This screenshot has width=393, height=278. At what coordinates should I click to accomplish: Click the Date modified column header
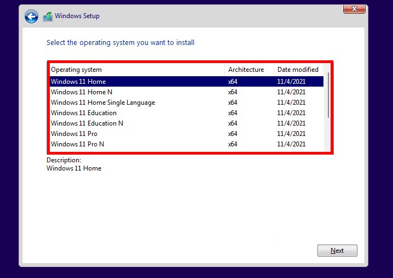[298, 70]
